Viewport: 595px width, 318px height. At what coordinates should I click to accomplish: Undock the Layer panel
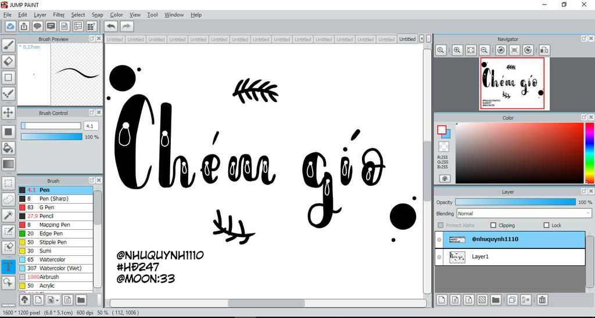(584, 191)
